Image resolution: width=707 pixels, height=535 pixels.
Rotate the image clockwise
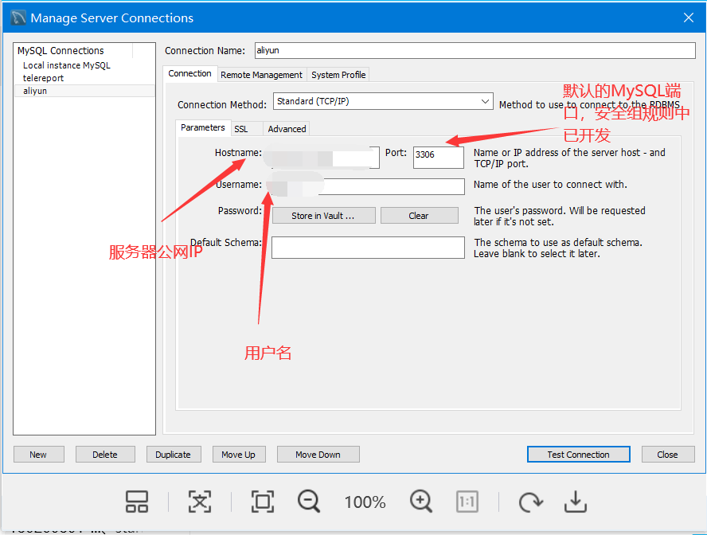tap(530, 502)
